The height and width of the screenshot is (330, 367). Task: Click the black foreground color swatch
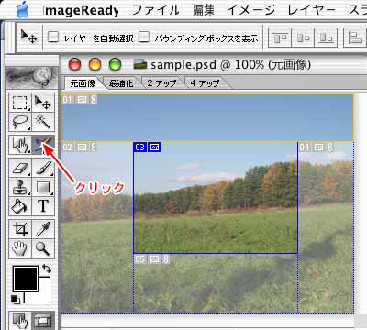click(26, 278)
